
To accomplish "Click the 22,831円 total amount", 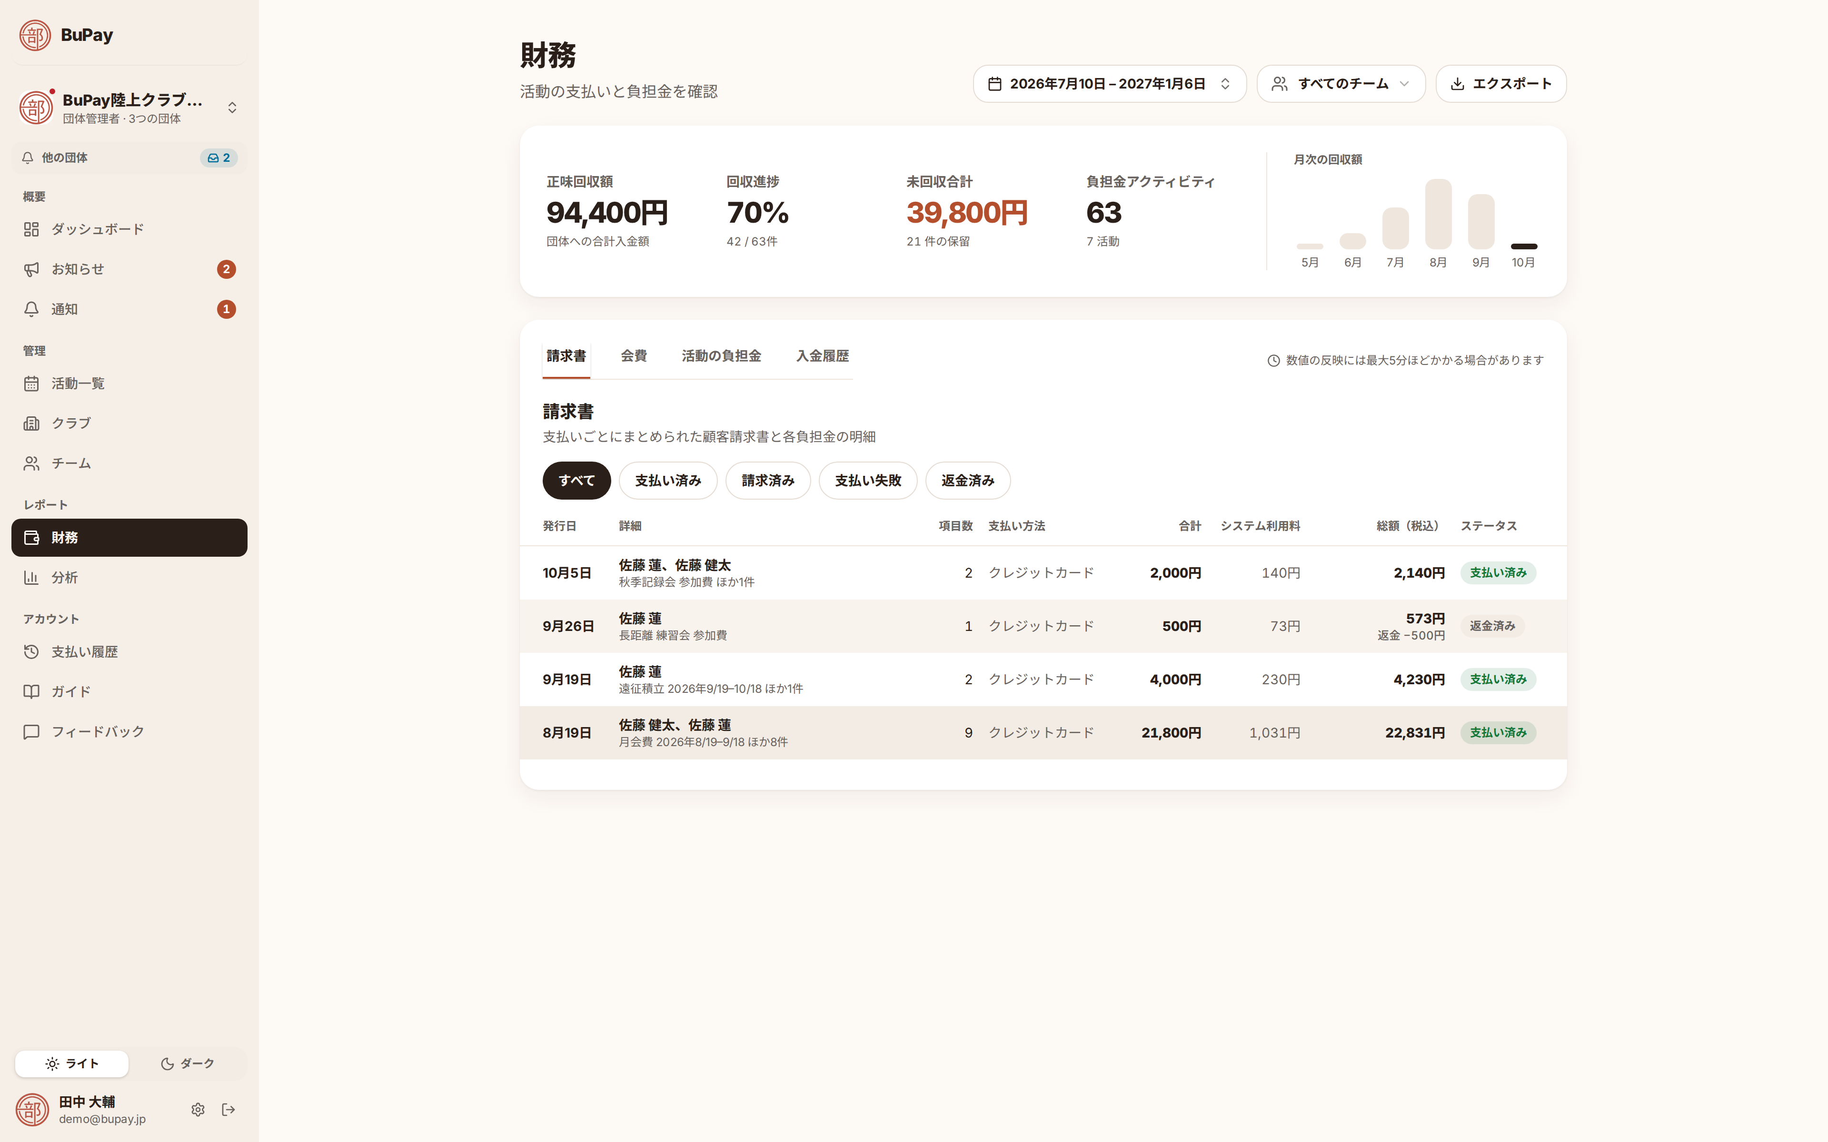I will (1415, 733).
